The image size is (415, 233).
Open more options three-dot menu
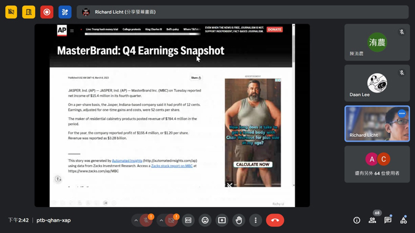[255, 220]
